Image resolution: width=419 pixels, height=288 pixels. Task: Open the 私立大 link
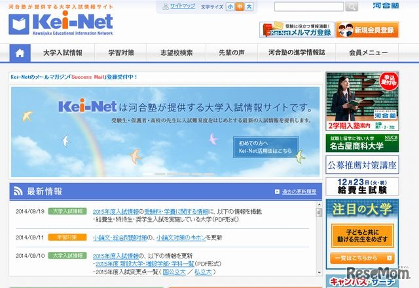click(x=203, y=272)
